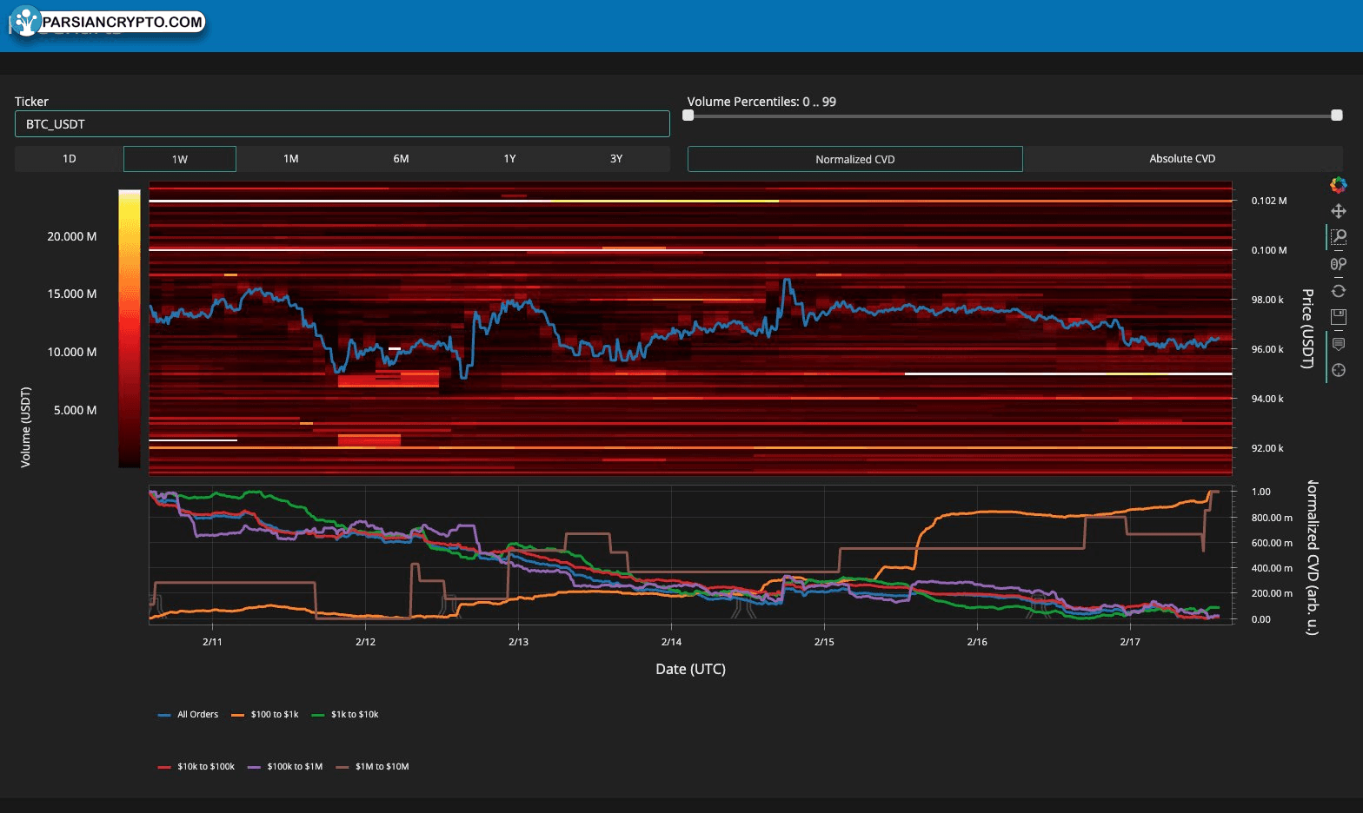Select the Pan tool in chart toolbar
Viewport: 1363px width, 813px height.
click(x=1338, y=211)
